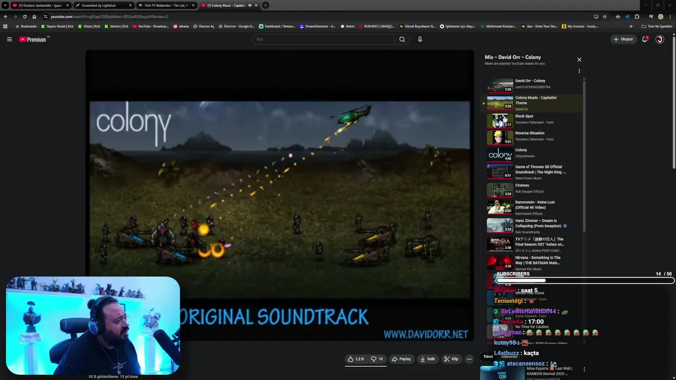Start voice search with the microphone icon
The height and width of the screenshot is (380, 676).
click(x=420, y=39)
